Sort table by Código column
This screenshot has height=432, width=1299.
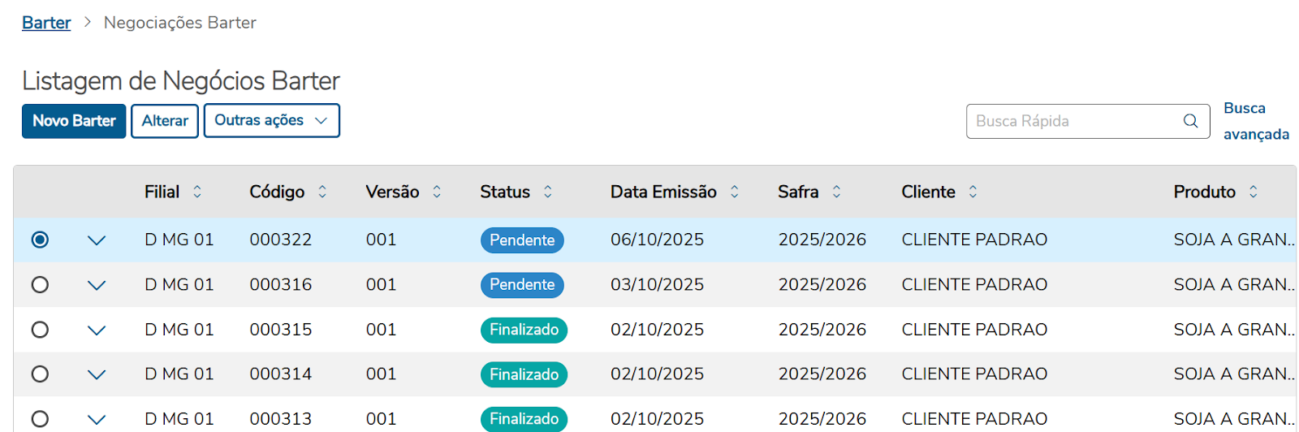click(x=322, y=192)
